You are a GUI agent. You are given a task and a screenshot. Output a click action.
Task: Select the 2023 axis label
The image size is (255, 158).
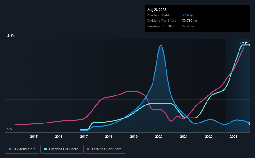click(x=234, y=137)
